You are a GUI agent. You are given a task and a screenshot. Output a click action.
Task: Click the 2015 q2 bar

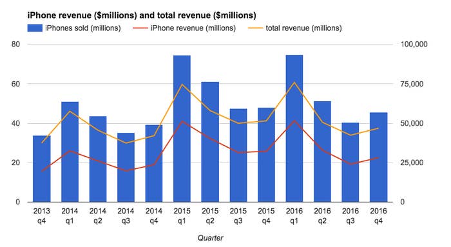210,142
